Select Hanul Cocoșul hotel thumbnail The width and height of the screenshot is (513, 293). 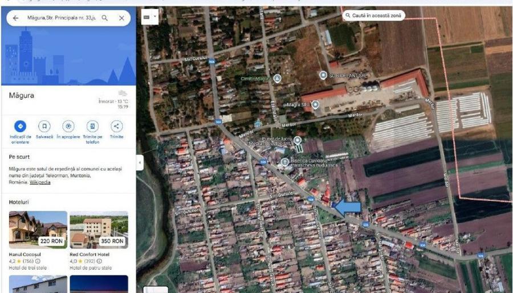pos(38,230)
